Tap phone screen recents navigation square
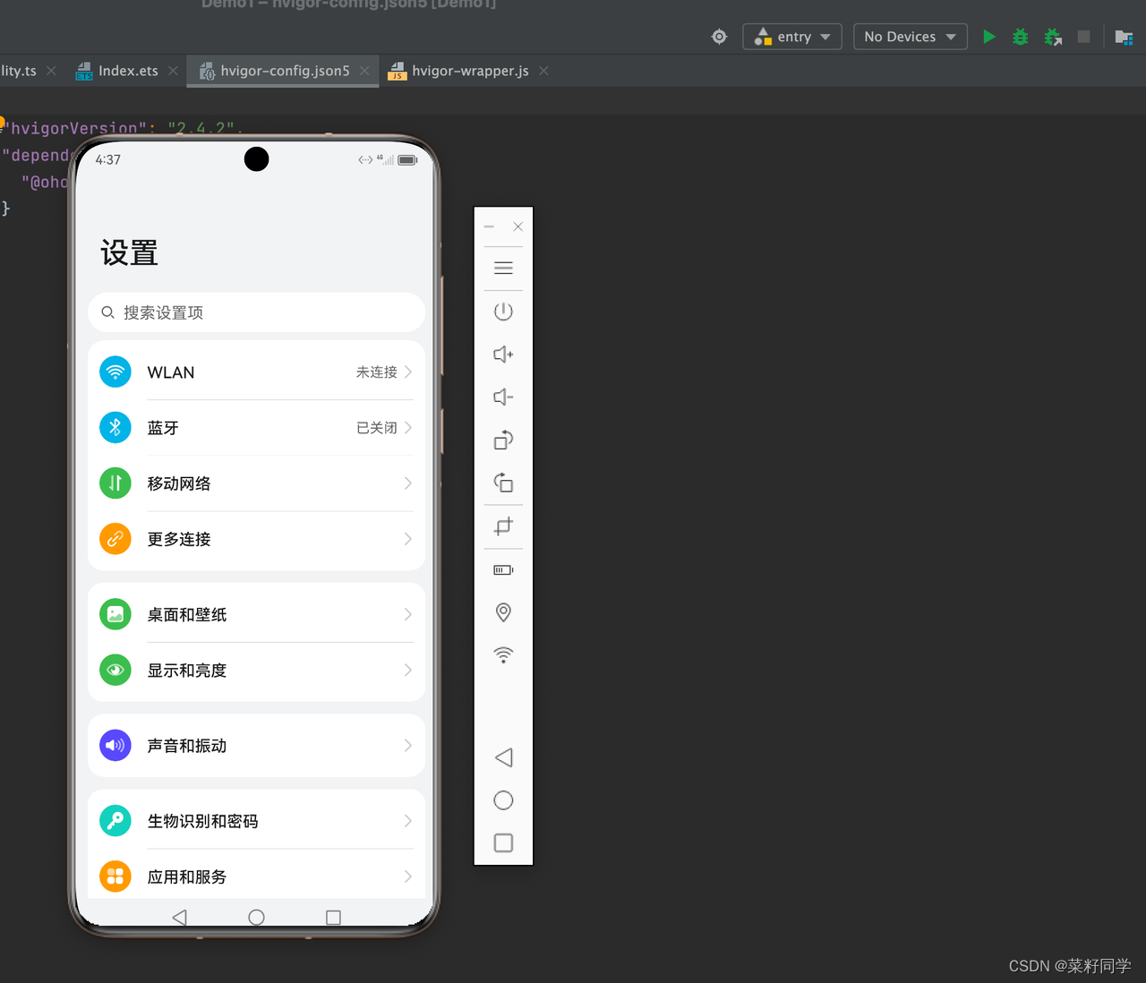The width and height of the screenshot is (1146, 983). pyautogui.click(x=333, y=917)
